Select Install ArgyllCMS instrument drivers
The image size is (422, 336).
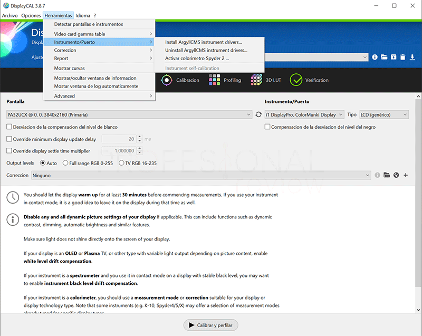pyautogui.click(x=209, y=42)
